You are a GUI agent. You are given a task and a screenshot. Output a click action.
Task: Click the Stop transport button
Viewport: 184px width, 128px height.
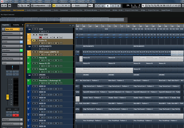(108, 6)
